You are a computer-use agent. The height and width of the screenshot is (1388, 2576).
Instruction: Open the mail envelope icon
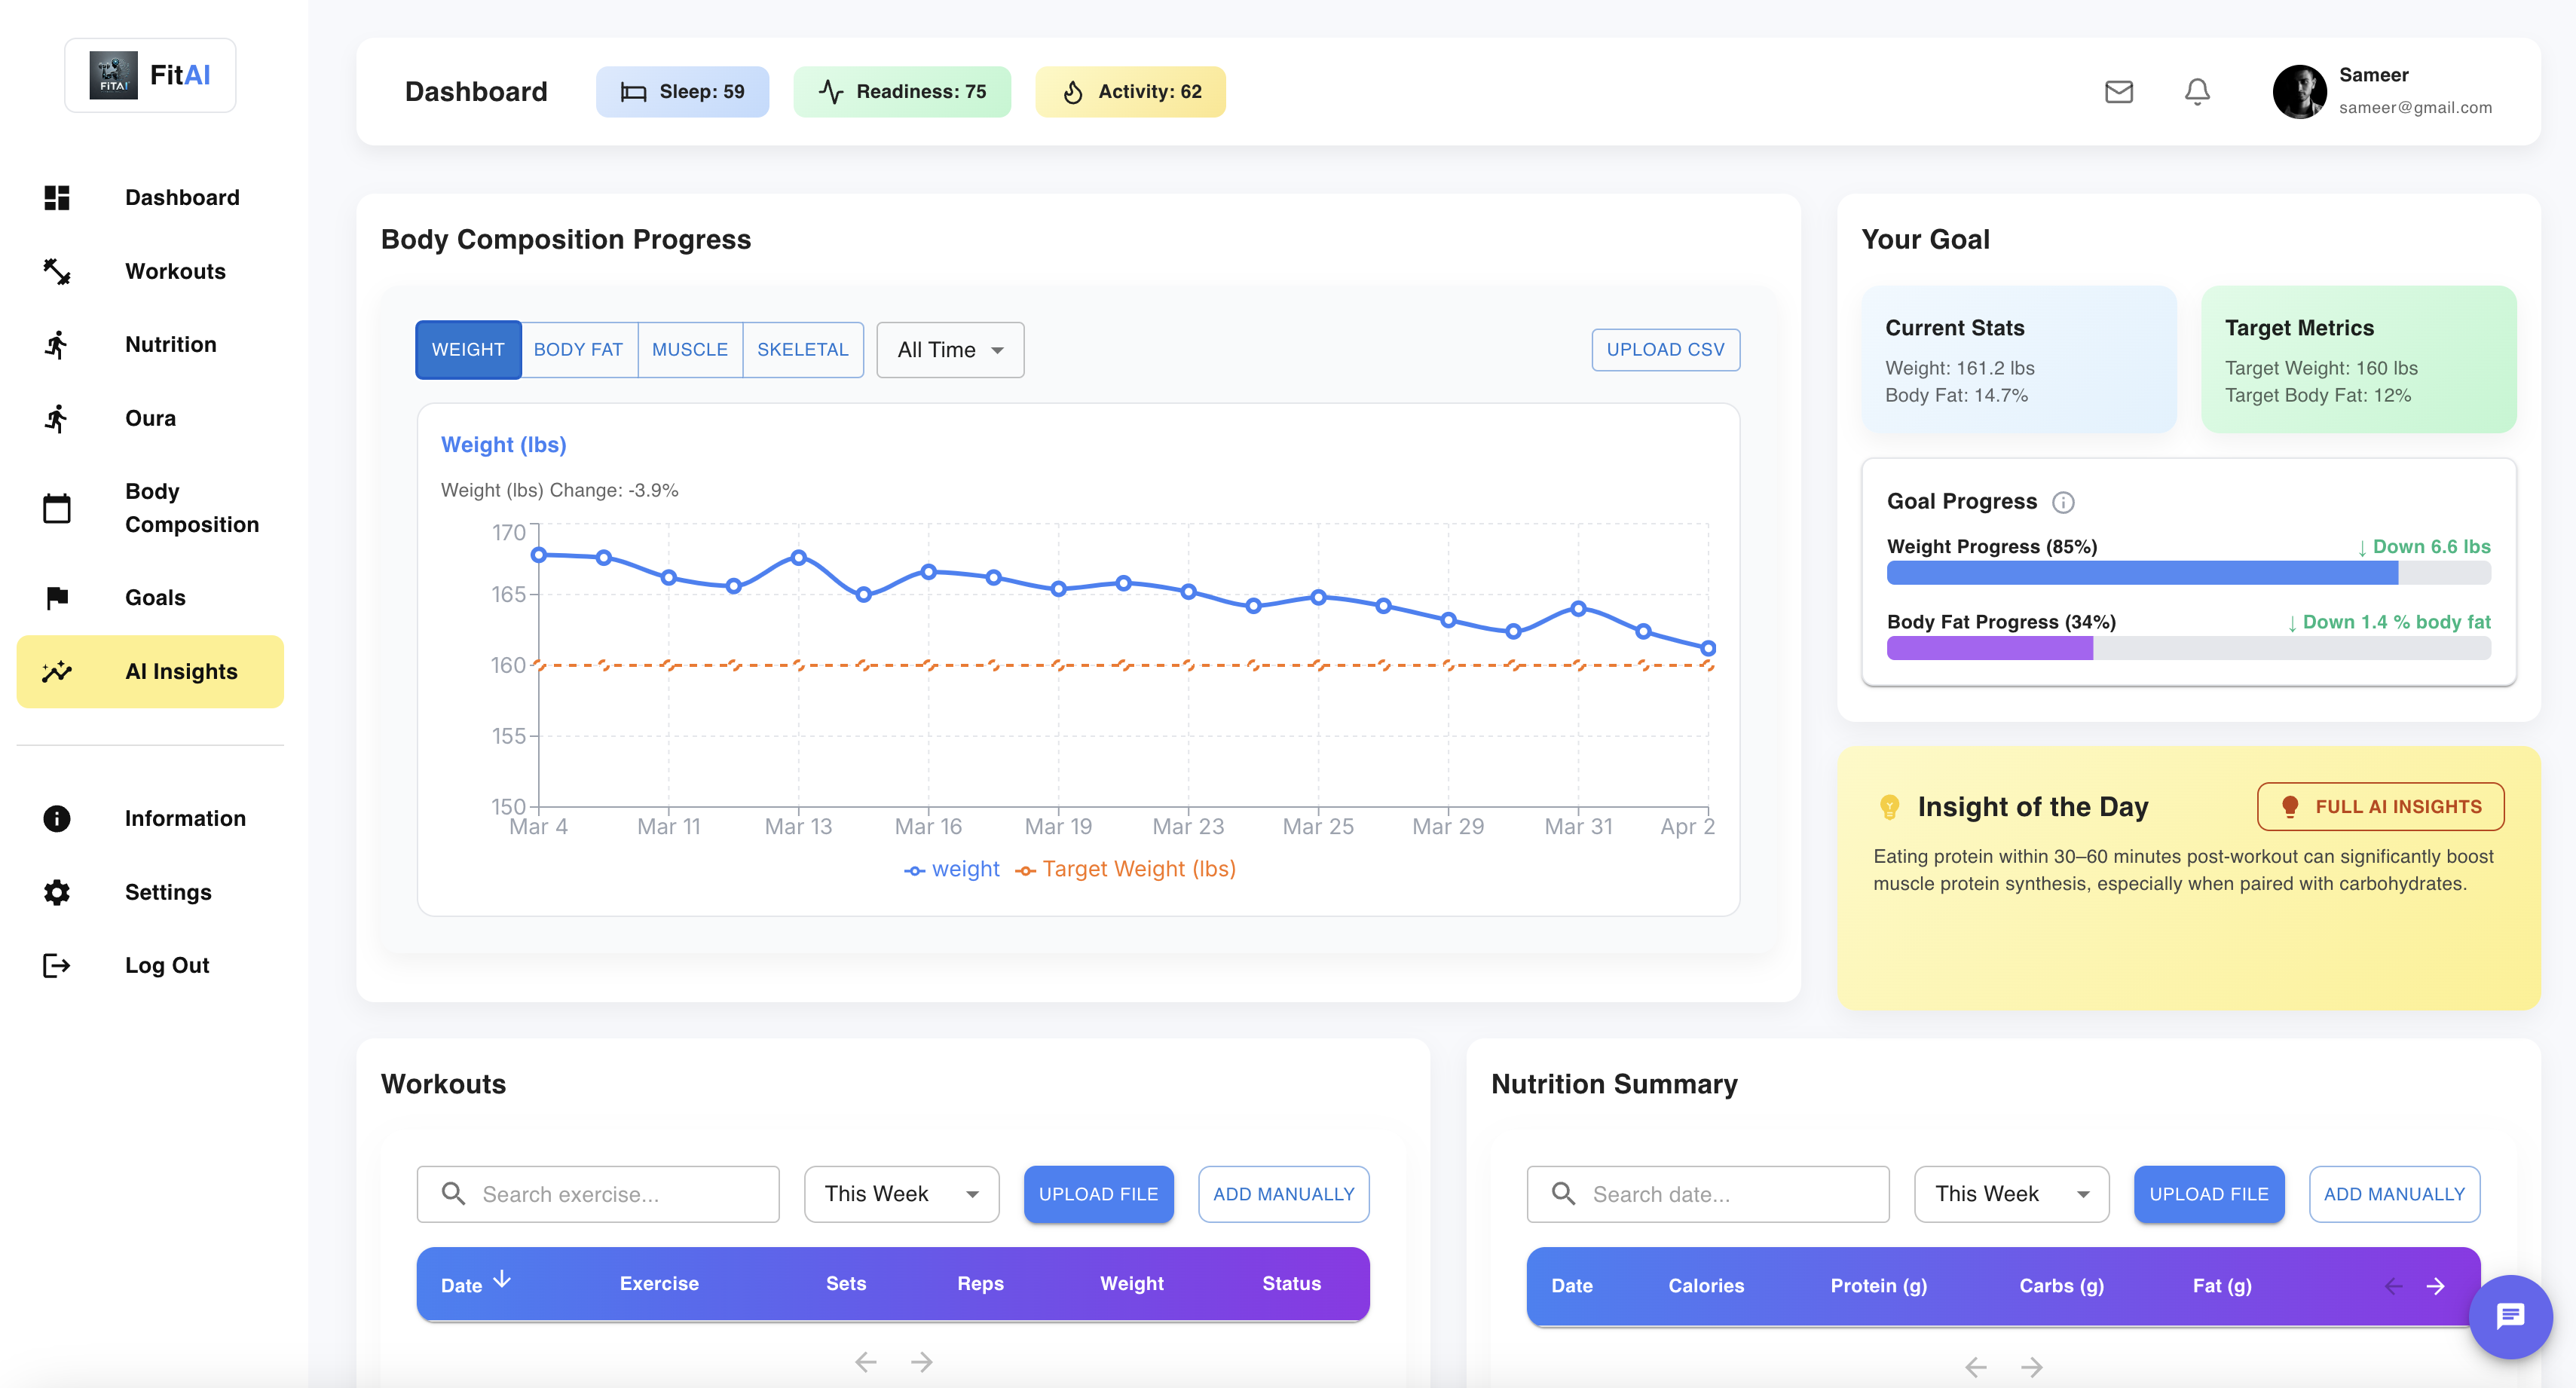(2118, 92)
